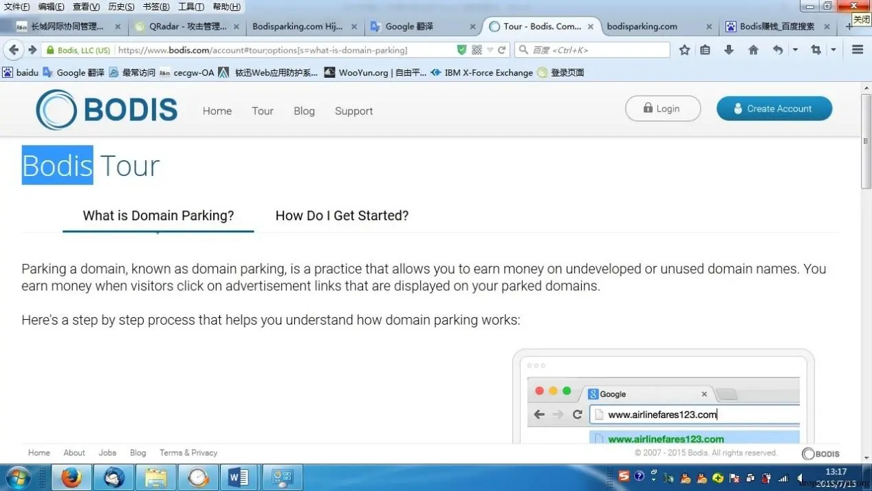Open Word from the taskbar

click(239, 477)
